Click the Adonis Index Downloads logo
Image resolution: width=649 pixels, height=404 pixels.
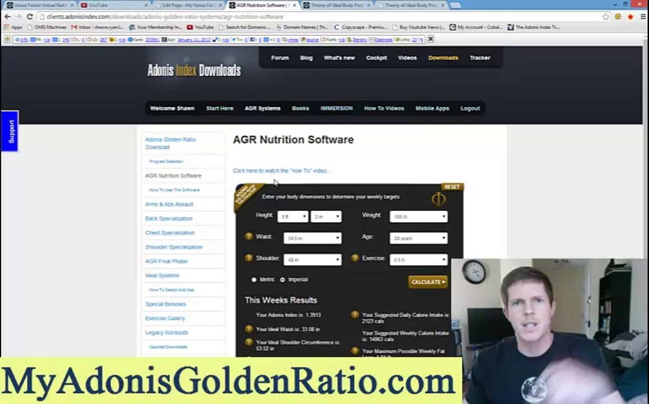tap(194, 70)
